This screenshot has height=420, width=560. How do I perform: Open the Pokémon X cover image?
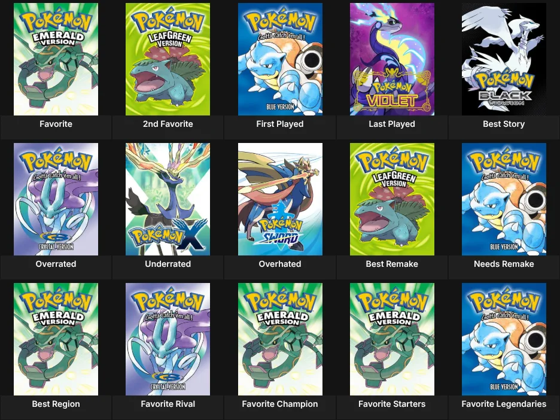pos(168,199)
